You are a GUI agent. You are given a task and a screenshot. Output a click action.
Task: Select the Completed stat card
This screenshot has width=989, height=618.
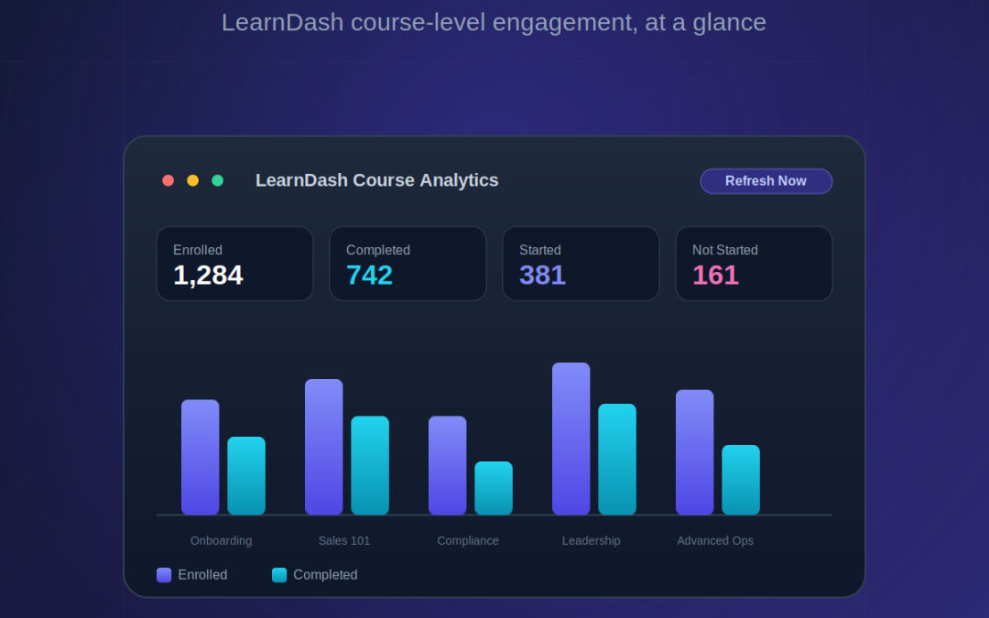tap(408, 264)
